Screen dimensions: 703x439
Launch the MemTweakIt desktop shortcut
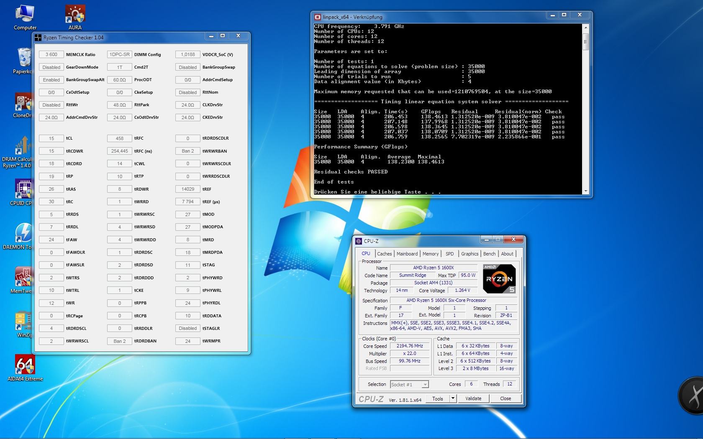(x=22, y=280)
